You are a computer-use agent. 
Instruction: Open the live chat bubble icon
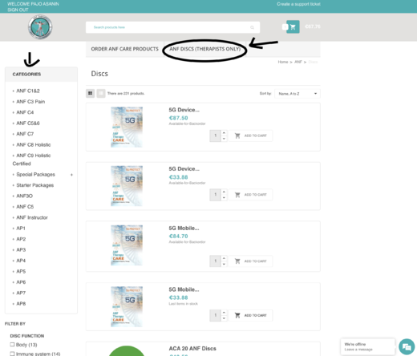407,346
